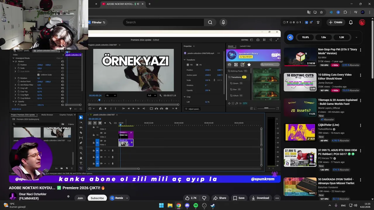Screen dimensions: 374x210
Task: Open options for Çiğköfteler (Live) video
Action: [360, 125]
